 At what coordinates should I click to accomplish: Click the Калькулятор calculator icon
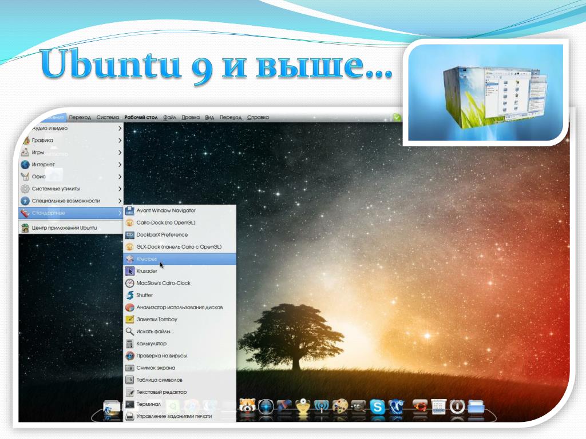130,344
